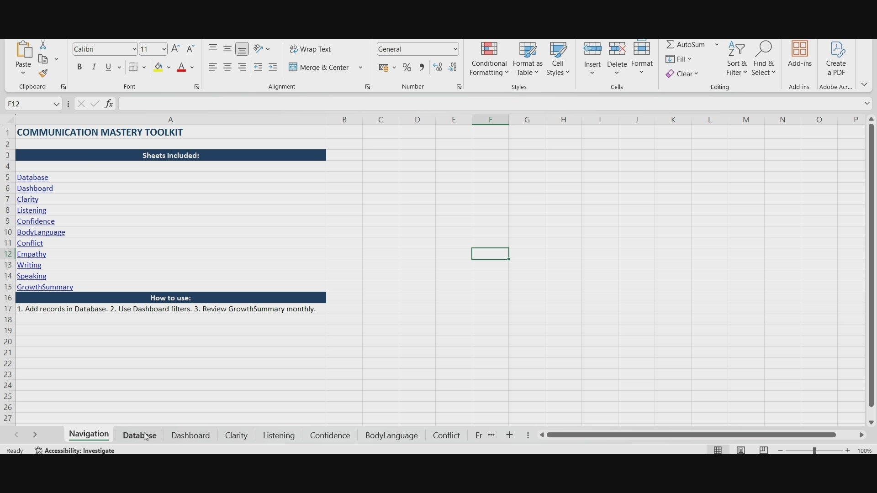Toggle Bold formatting
This screenshot has height=493, width=877.
pyautogui.click(x=80, y=68)
